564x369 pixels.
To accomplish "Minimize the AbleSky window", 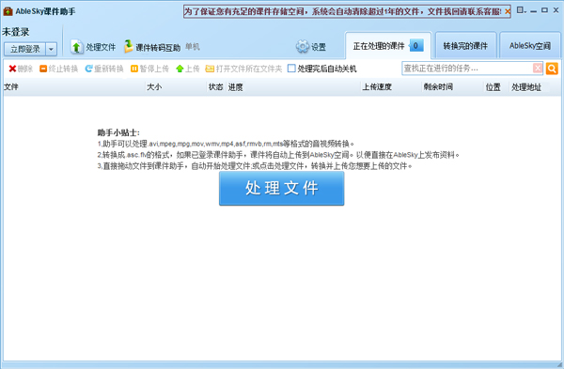I will coord(533,10).
